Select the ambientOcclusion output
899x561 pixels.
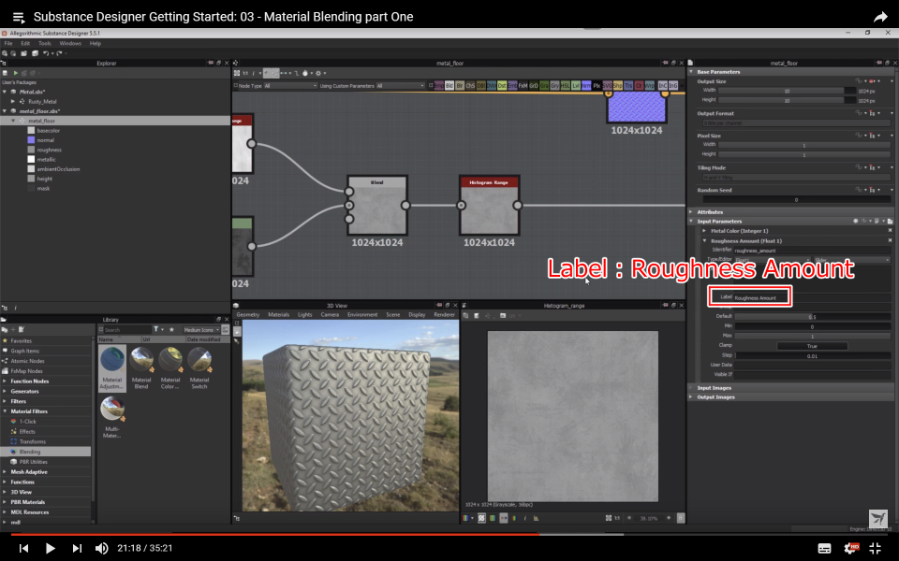click(x=58, y=169)
